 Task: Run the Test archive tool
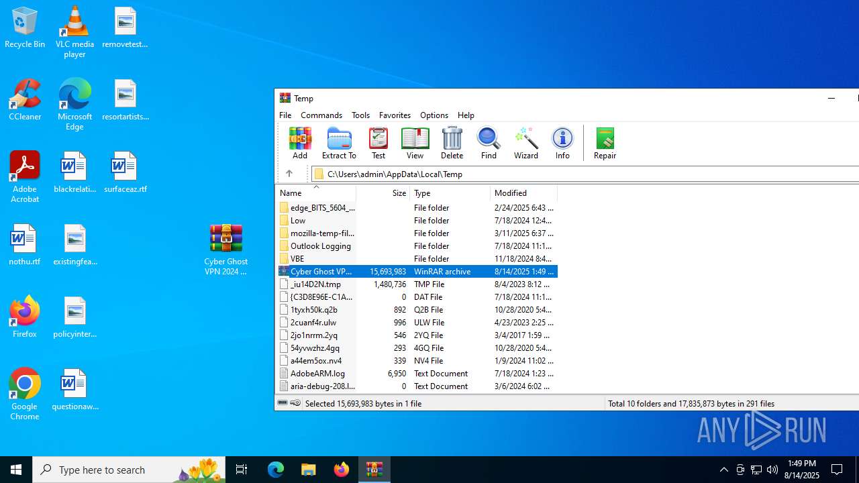[x=378, y=144]
